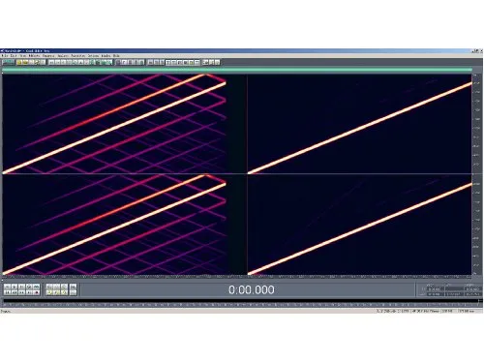Open the File menu

(x=6, y=56)
